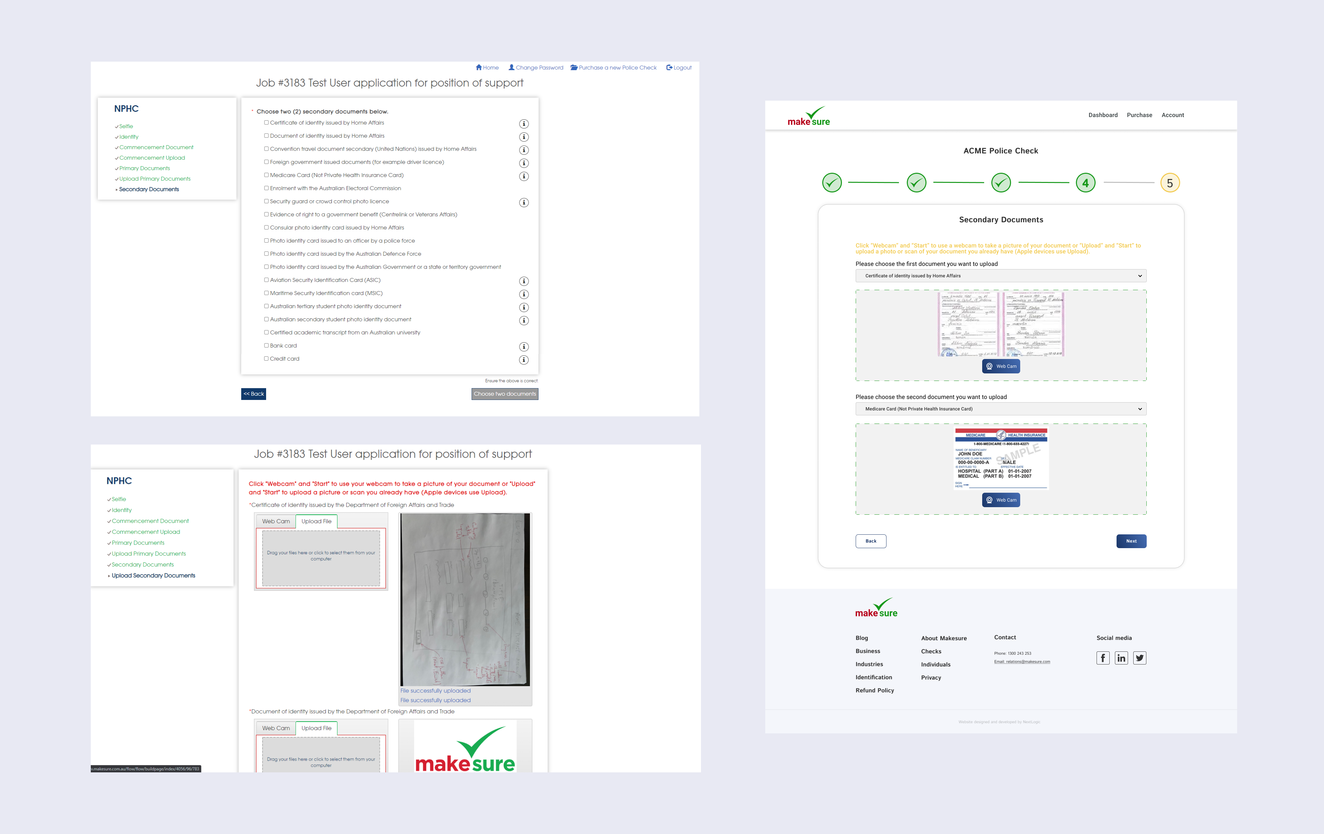Open the first document selection dropdown
The height and width of the screenshot is (834, 1324).
point(1000,276)
